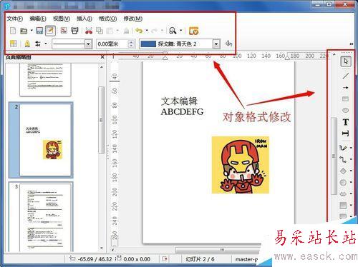
Task: Click the blue line color swatch
Action: 148,44
